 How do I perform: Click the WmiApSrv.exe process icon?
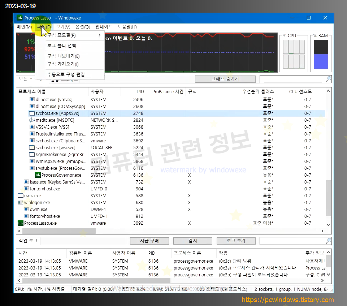click(32, 161)
